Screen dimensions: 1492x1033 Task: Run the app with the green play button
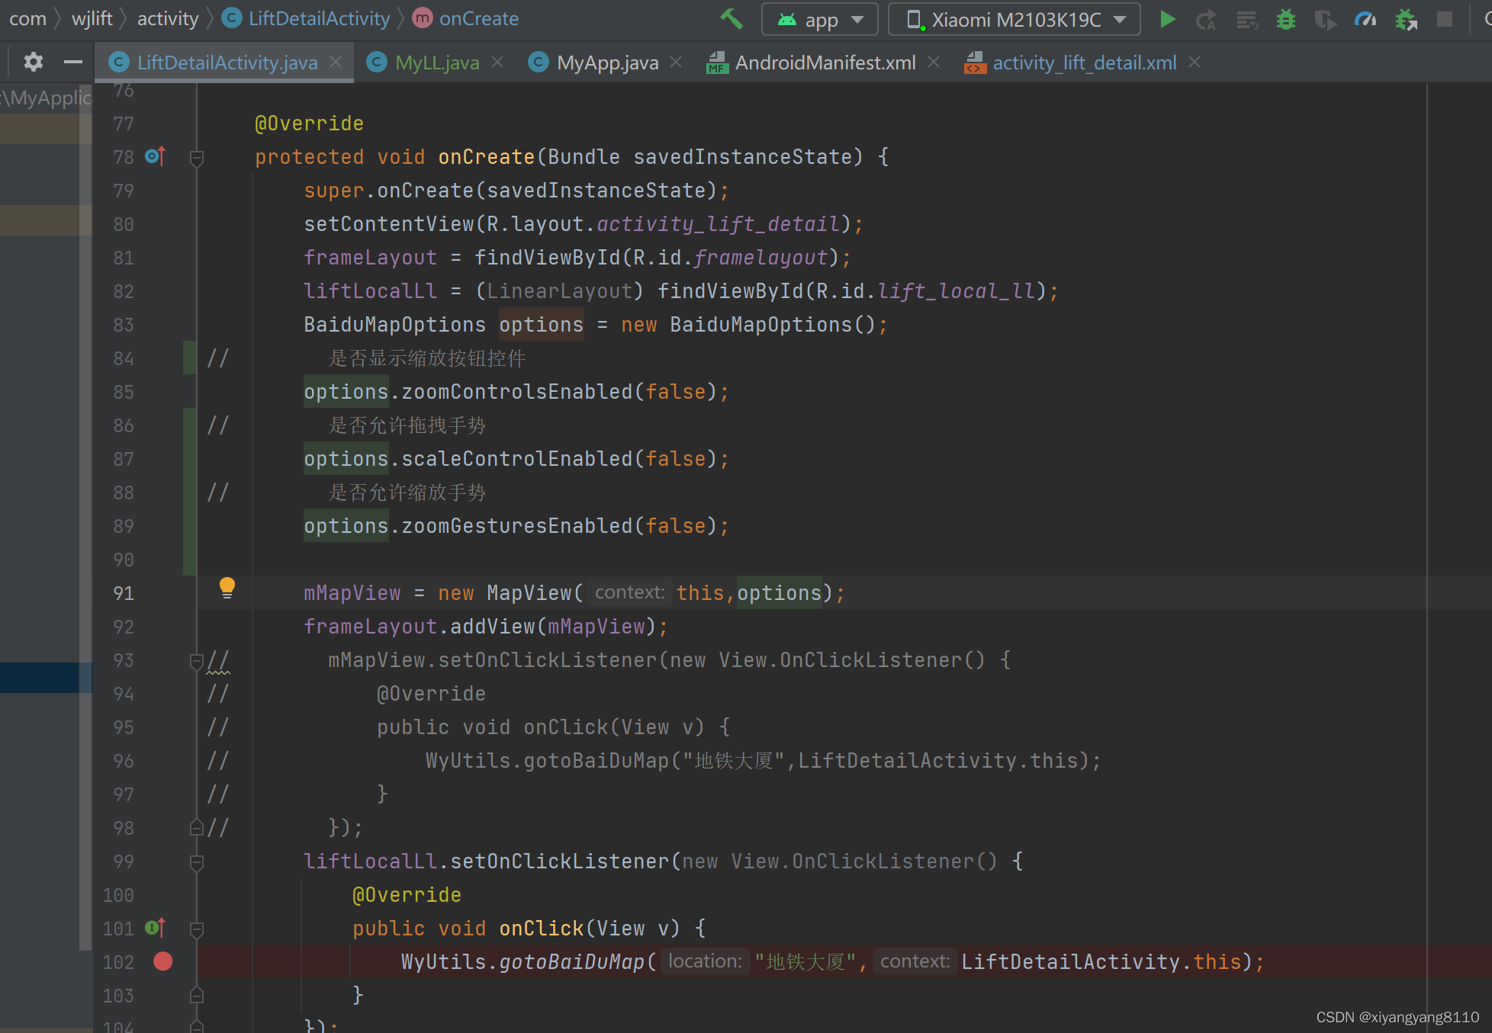1167,19
